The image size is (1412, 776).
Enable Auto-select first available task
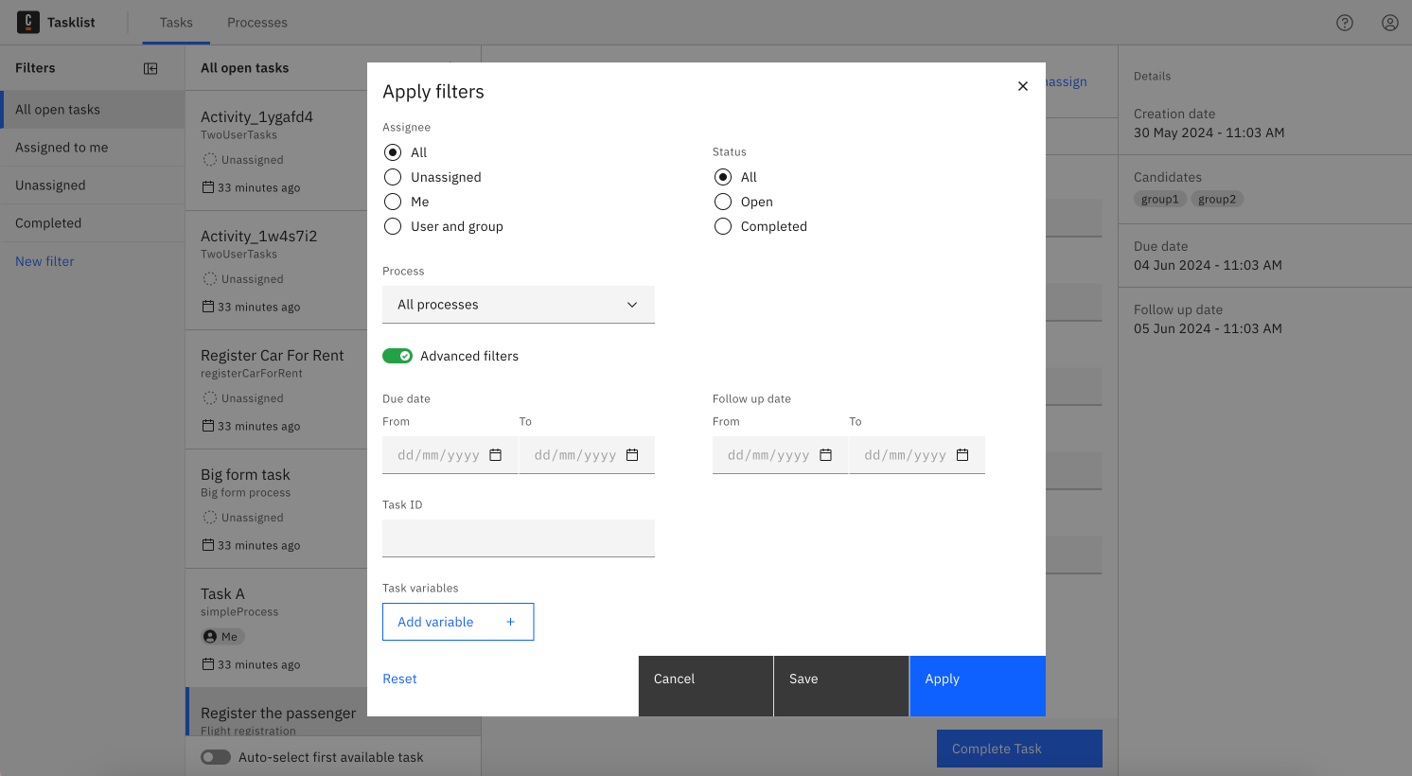216,757
